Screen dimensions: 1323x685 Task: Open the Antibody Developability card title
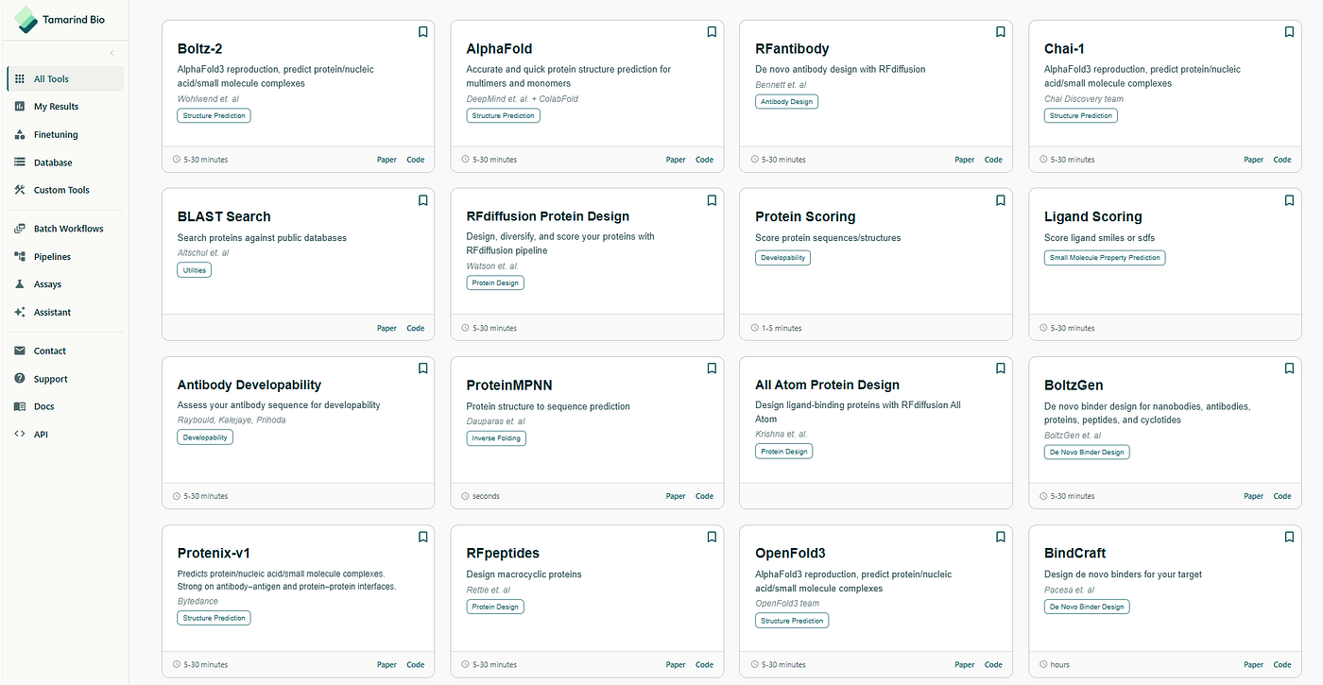tap(249, 385)
